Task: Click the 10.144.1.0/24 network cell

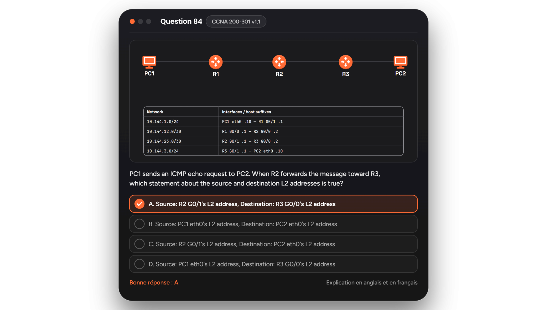Action: click(181, 122)
